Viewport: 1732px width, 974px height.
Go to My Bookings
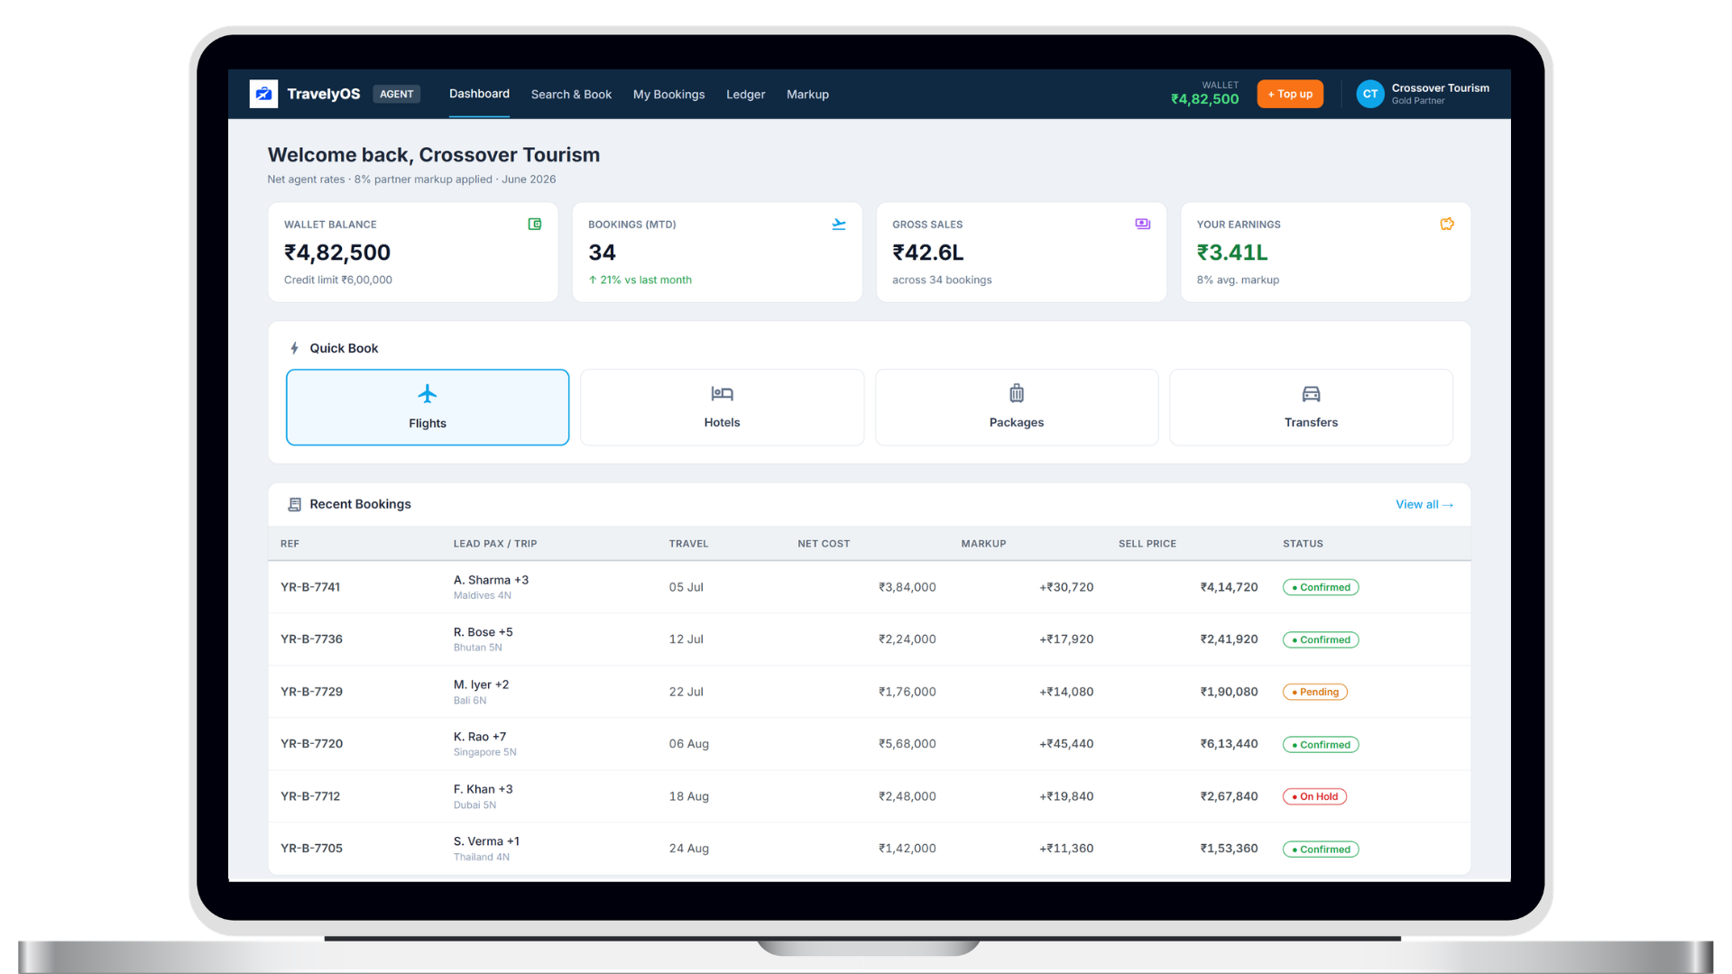(669, 95)
